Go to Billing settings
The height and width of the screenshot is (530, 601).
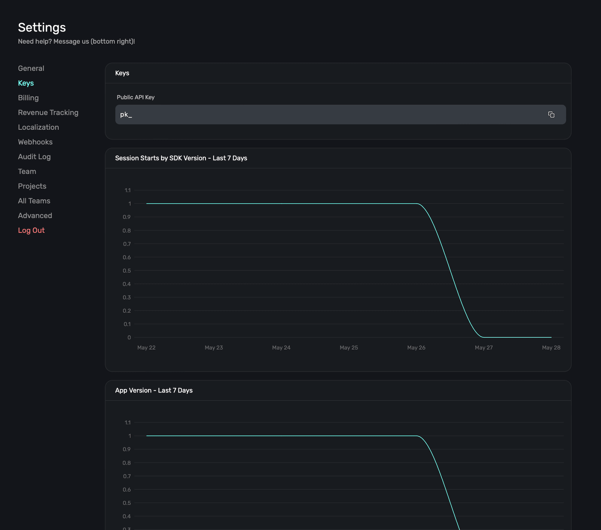tap(28, 98)
